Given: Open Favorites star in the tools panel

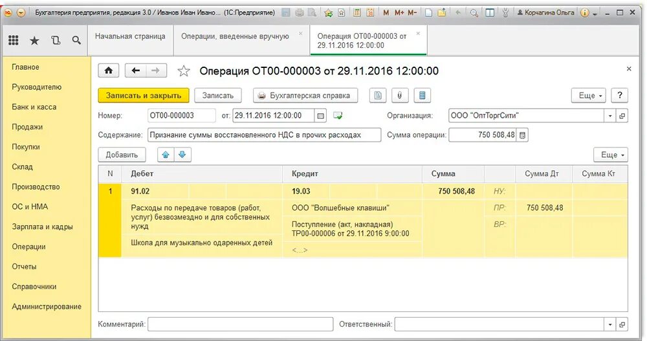Looking at the screenshot, I should (x=35, y=41).
